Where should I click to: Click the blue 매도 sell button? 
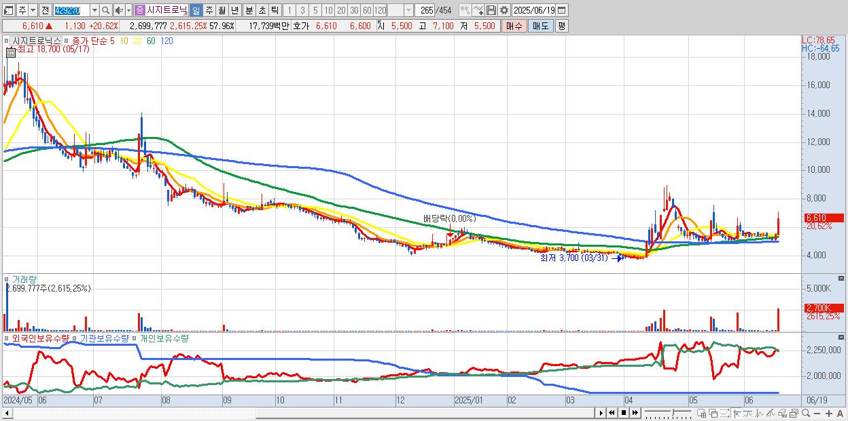[x=540, y=26]
